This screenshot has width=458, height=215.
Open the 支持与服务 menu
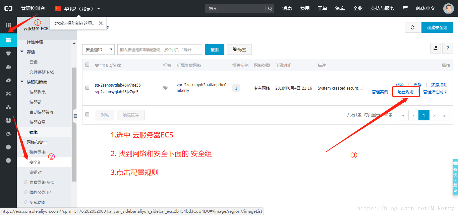coord(382,8)
